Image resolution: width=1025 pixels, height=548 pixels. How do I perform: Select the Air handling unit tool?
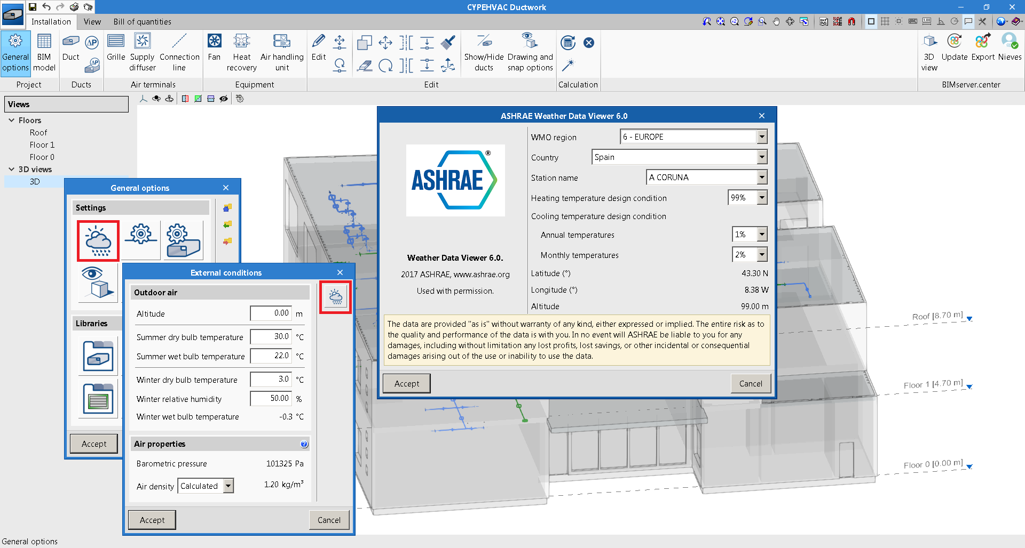click(282, 53)
